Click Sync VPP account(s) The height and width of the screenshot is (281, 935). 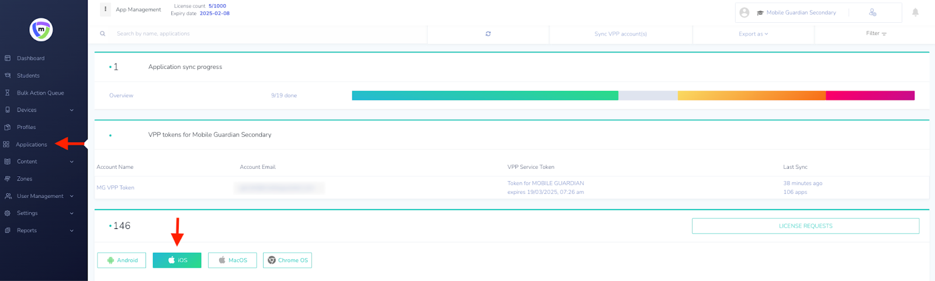(620, 34)
